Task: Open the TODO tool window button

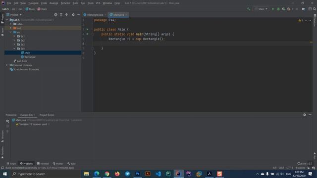Action: point(11,164)
